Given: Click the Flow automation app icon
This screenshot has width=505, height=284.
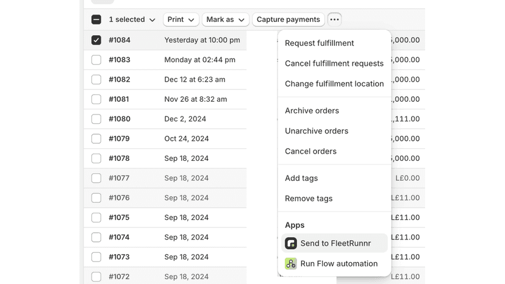Looking at the screenshot, I should (291, 264).
